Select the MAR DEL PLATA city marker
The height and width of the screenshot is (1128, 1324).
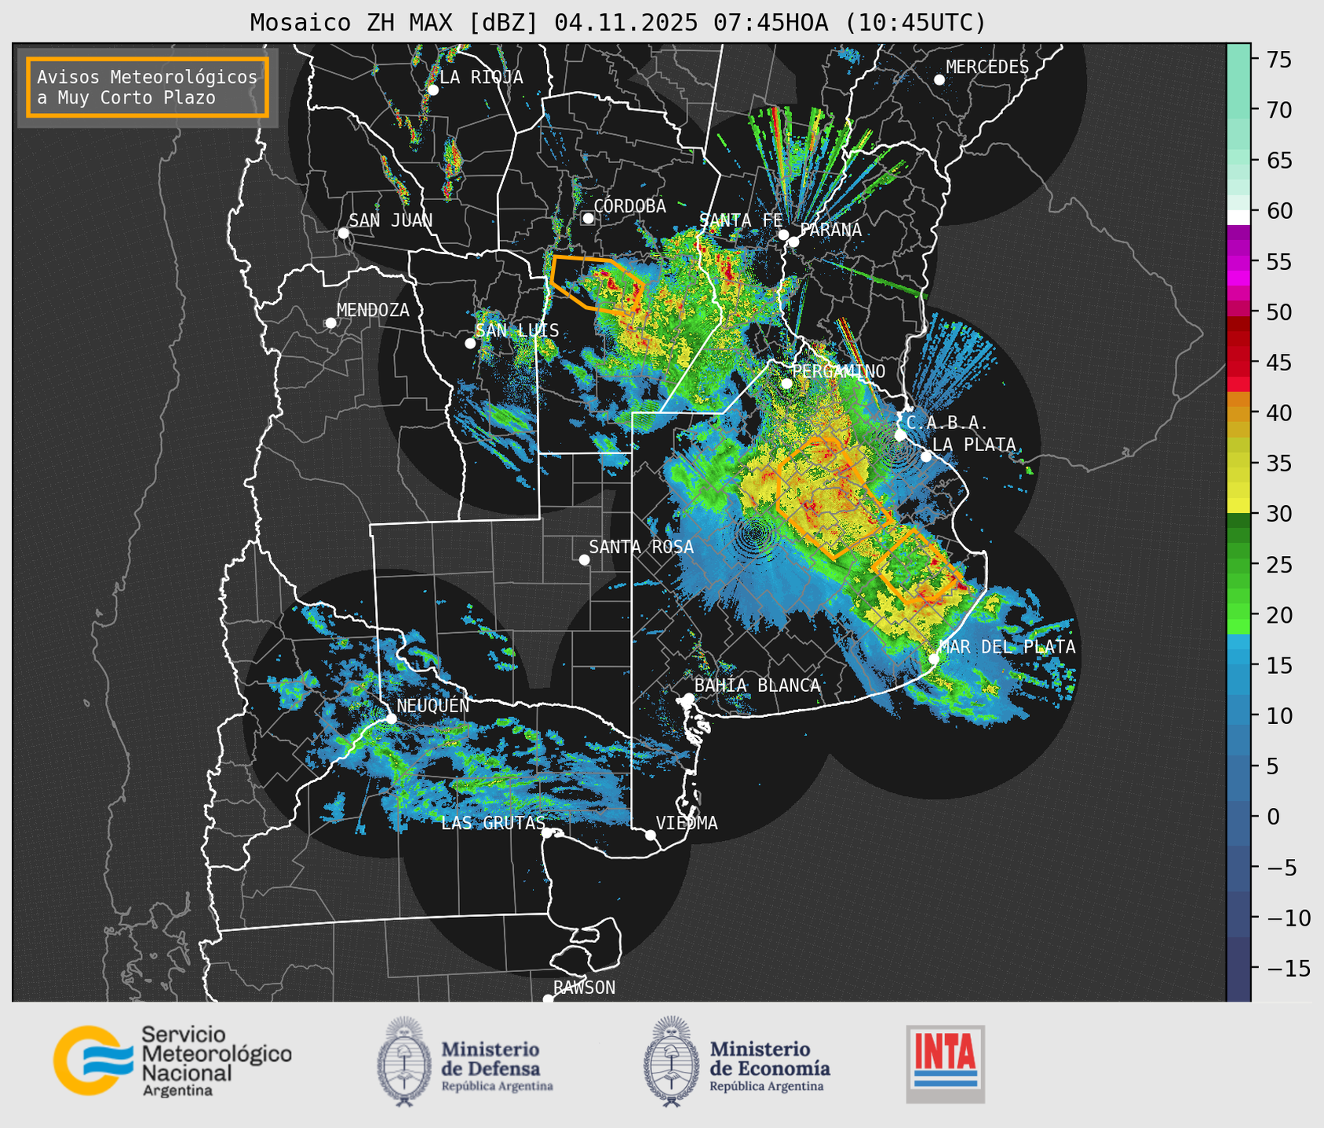pos(934,658)
